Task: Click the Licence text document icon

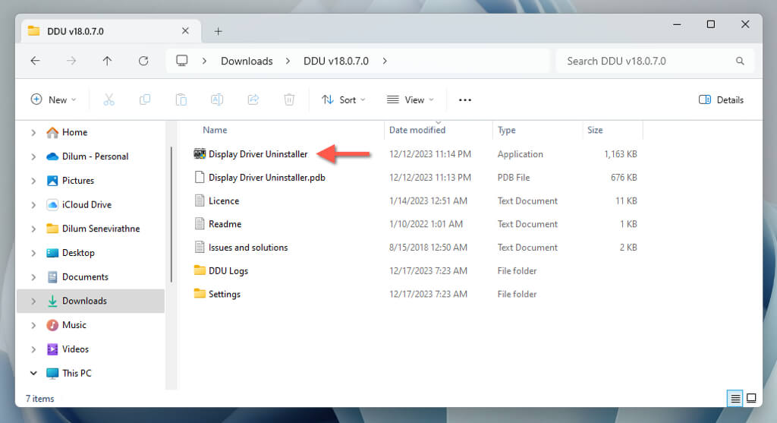Action: click(200, 200)
